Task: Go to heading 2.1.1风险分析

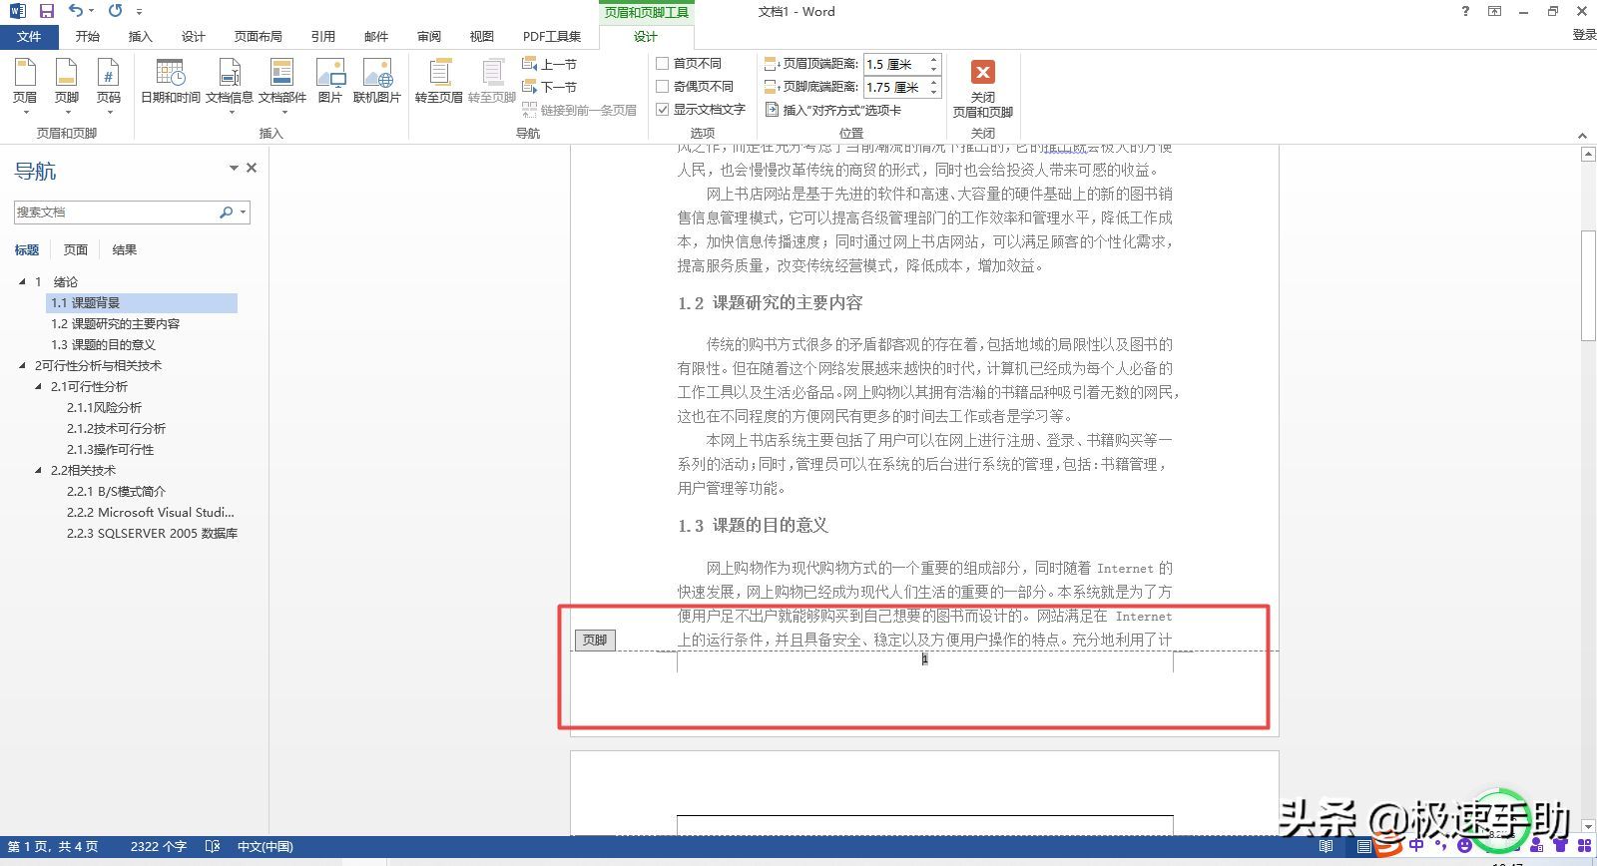Action: [x=105, y=407]
